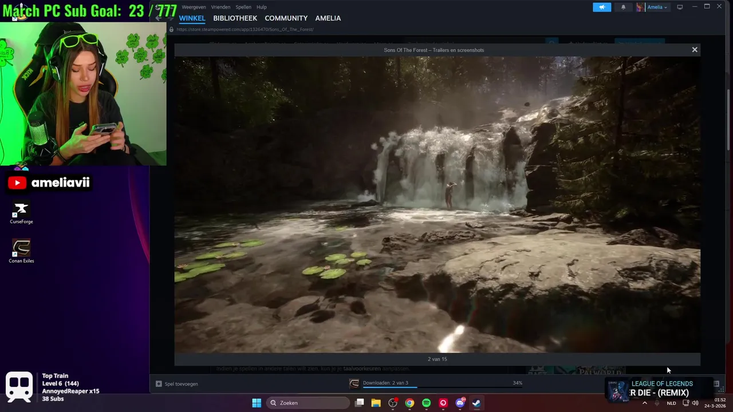733x412 pixels.
Task: Open Steam notifications bell
Action: [x=623, y=7]
